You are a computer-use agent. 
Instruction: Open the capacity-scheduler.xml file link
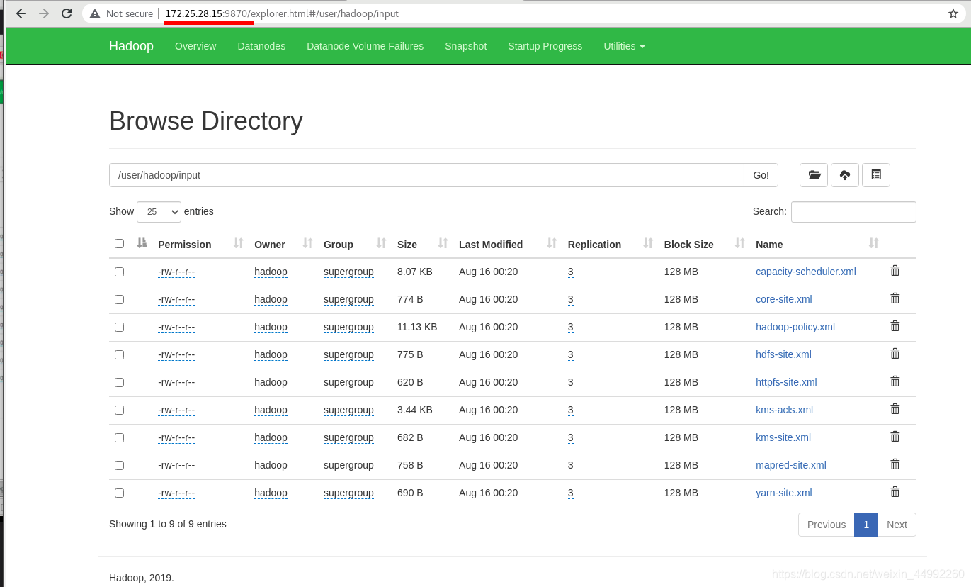pyautogui.click(x=806, y=272)
